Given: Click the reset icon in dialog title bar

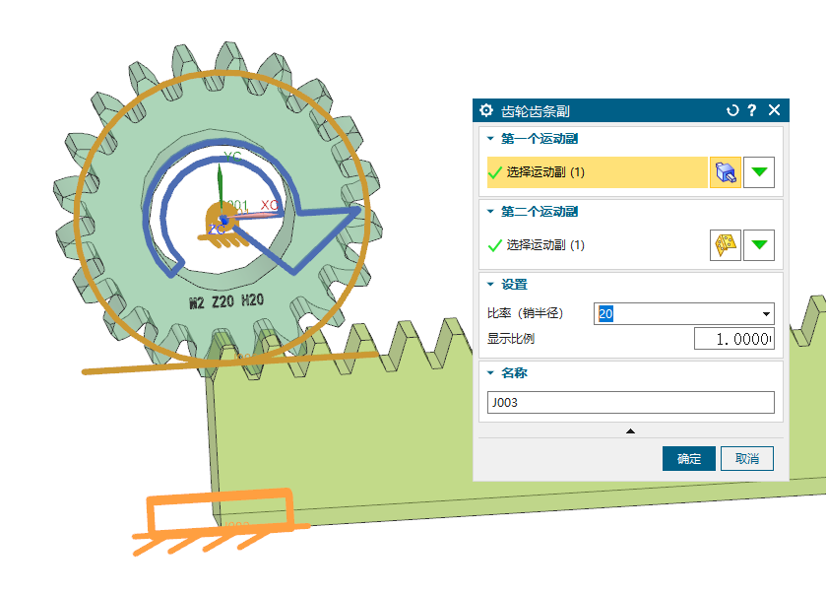Looking at the screenshot, I should click(x=731, y=110).
